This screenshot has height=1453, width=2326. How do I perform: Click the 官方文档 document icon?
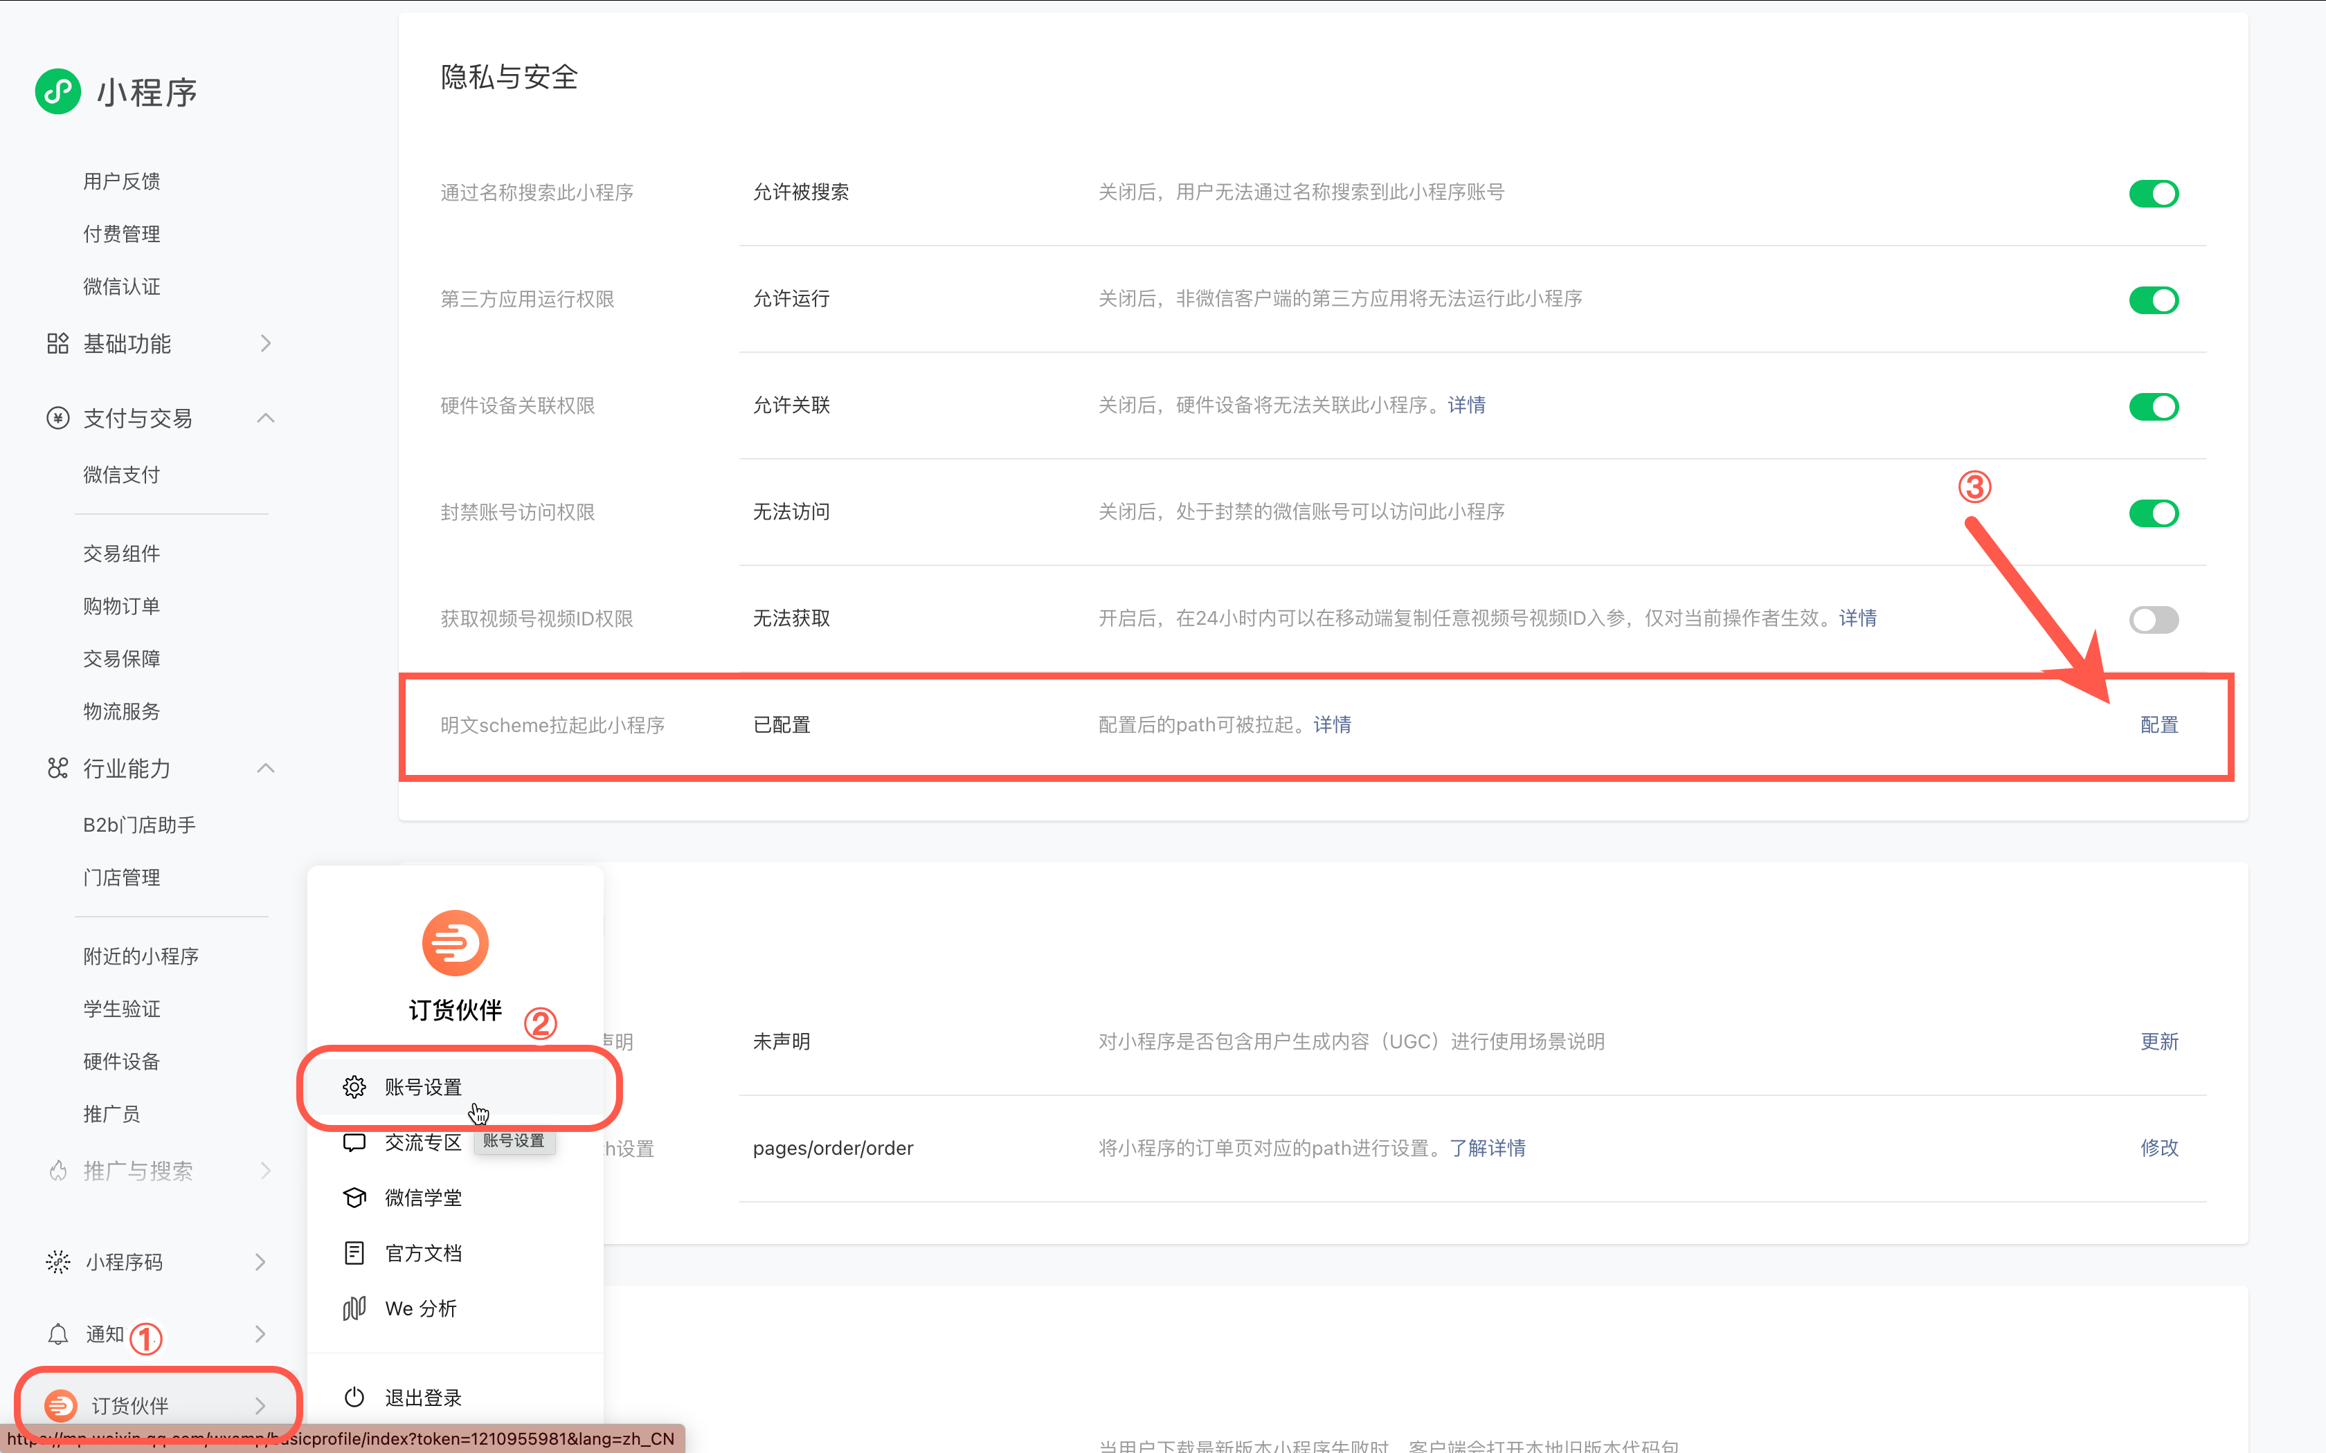click(x=354, y=1253)
